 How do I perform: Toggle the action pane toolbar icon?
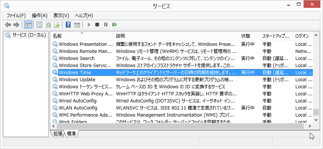tap(77, 25)
